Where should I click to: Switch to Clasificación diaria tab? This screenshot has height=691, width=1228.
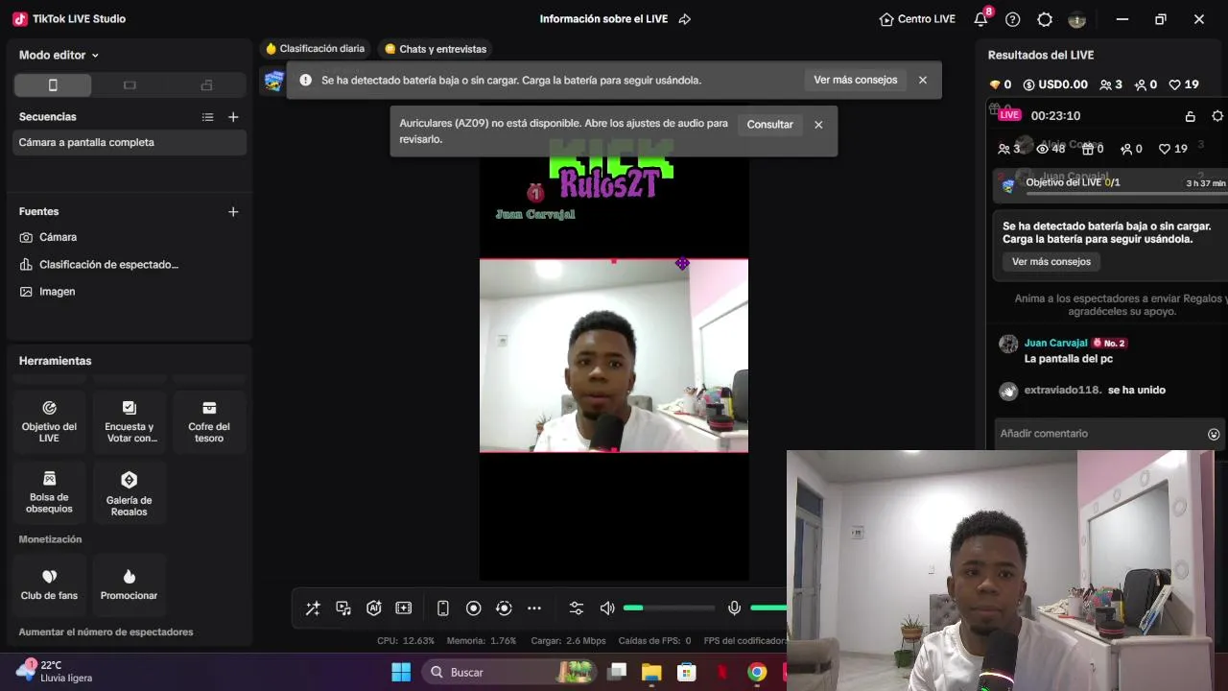[315, 49]
